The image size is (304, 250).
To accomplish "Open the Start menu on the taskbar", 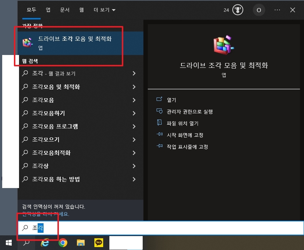I will pos(8,243).
